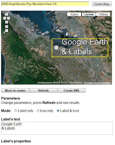Zoom in with the plus control
This screenshot has width=115, height=145.
point(7,27)
